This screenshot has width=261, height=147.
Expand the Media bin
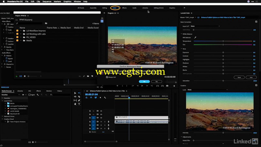click(x=21, y=41)
